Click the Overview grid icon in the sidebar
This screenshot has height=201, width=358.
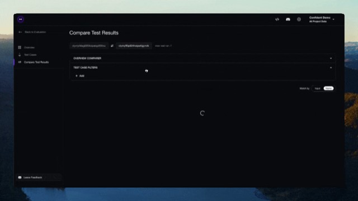pyautogui.click(x=20, y=47)
